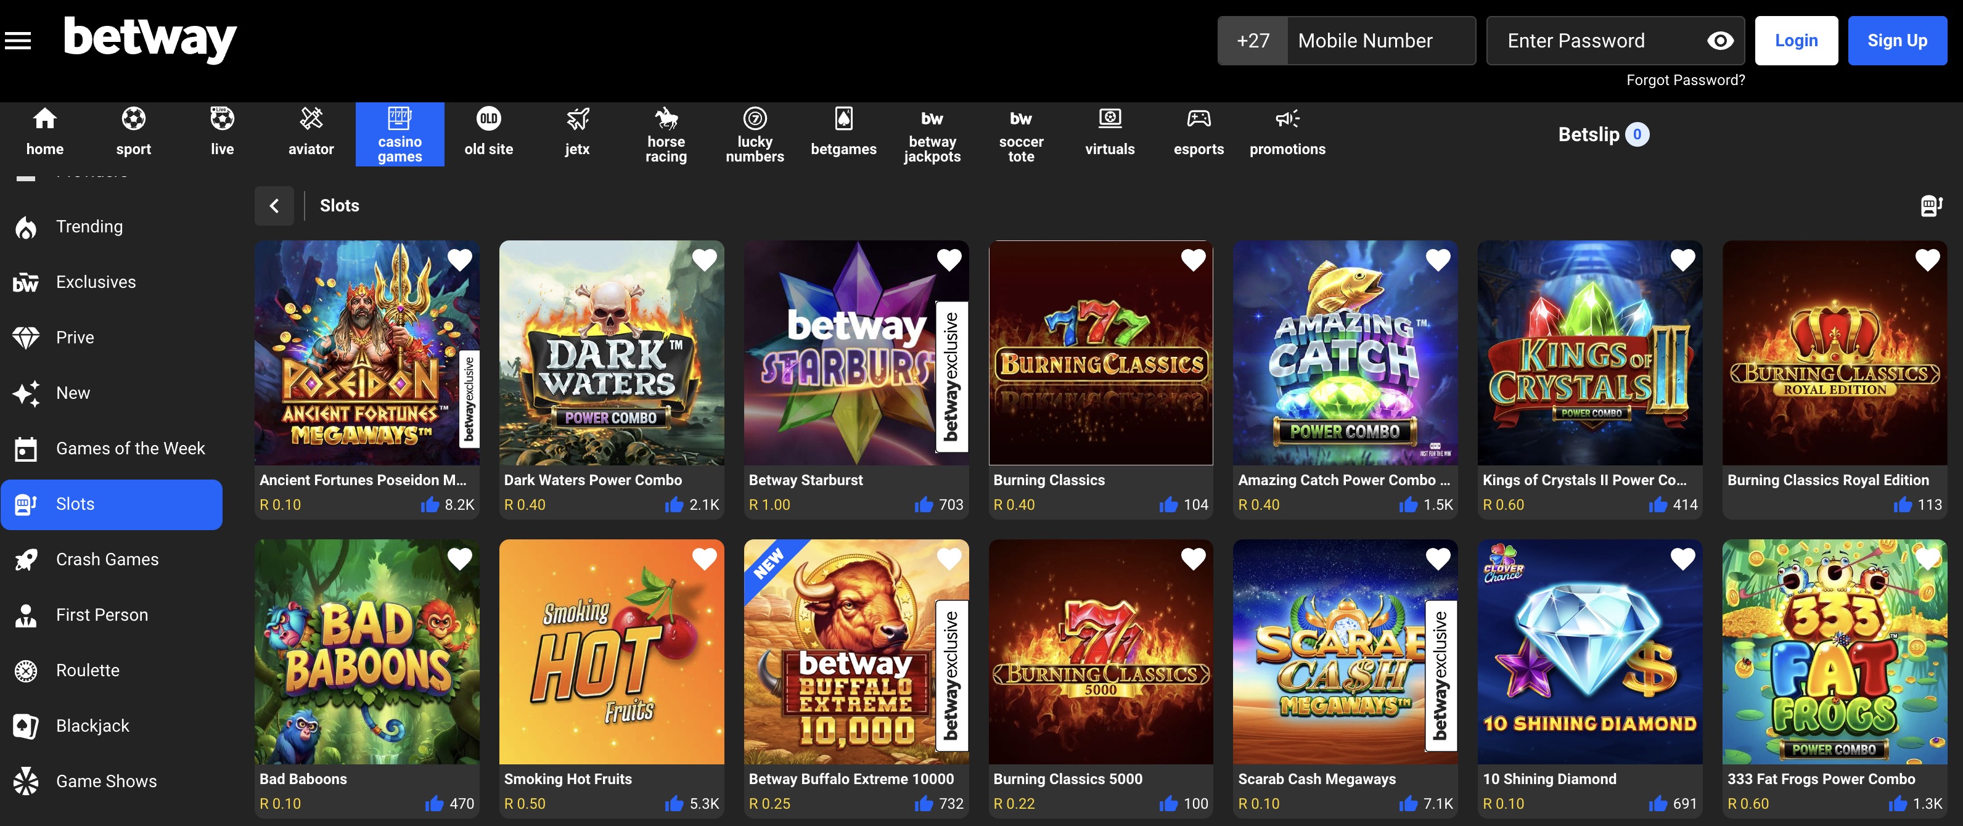Image resolution: width=1963 pixels, height=826 pixels.
Task: Like Bad Baboons thumbs-up 470
Action: coord(435,803)
